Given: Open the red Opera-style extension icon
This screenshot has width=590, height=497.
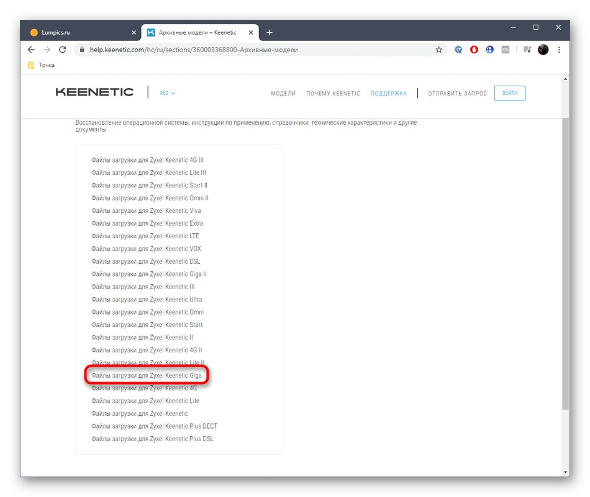Looking at the screenshot, I should coord(474,50).
